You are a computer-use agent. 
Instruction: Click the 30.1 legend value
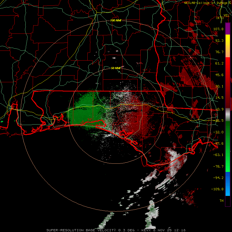219,86
